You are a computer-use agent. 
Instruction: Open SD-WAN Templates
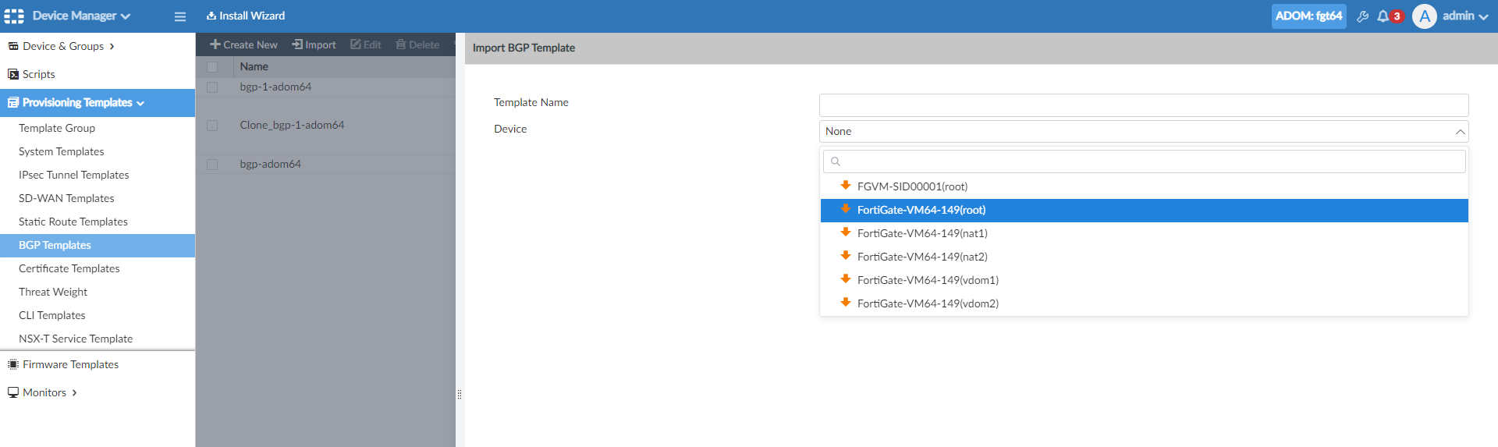click(x=66, y=198)
